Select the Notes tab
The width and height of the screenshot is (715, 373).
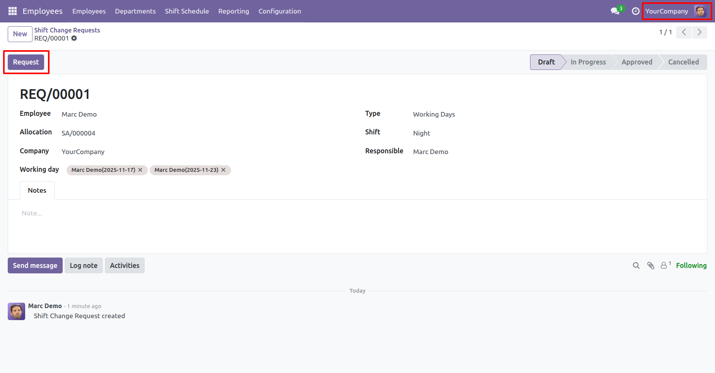coord(37,190)
